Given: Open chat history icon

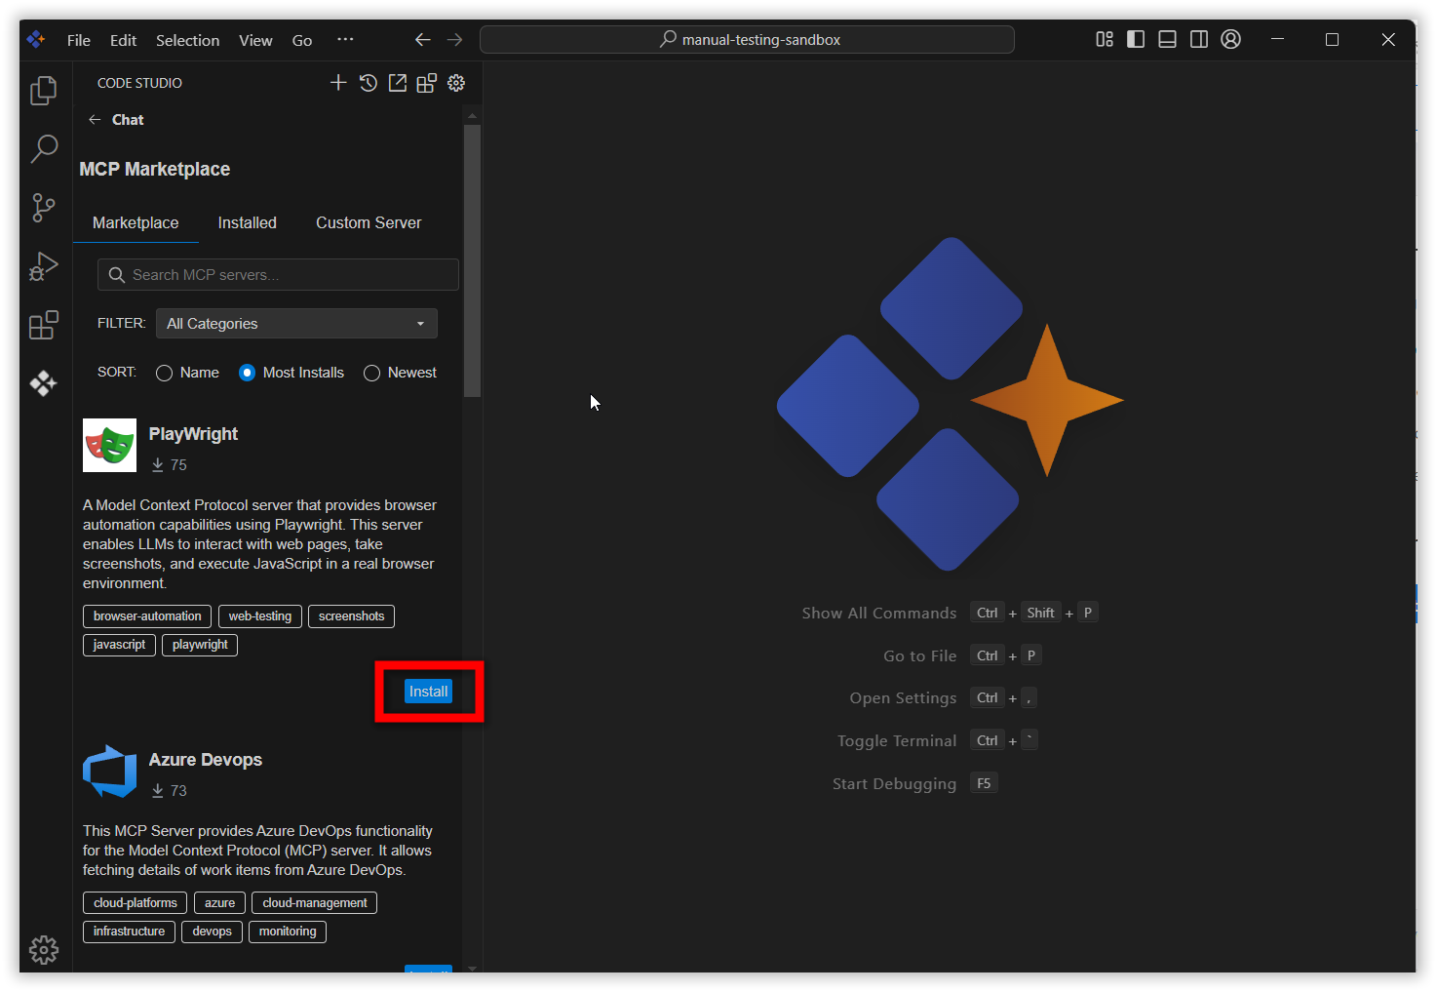Looking at the screenshot, I should tap(368, 83).
